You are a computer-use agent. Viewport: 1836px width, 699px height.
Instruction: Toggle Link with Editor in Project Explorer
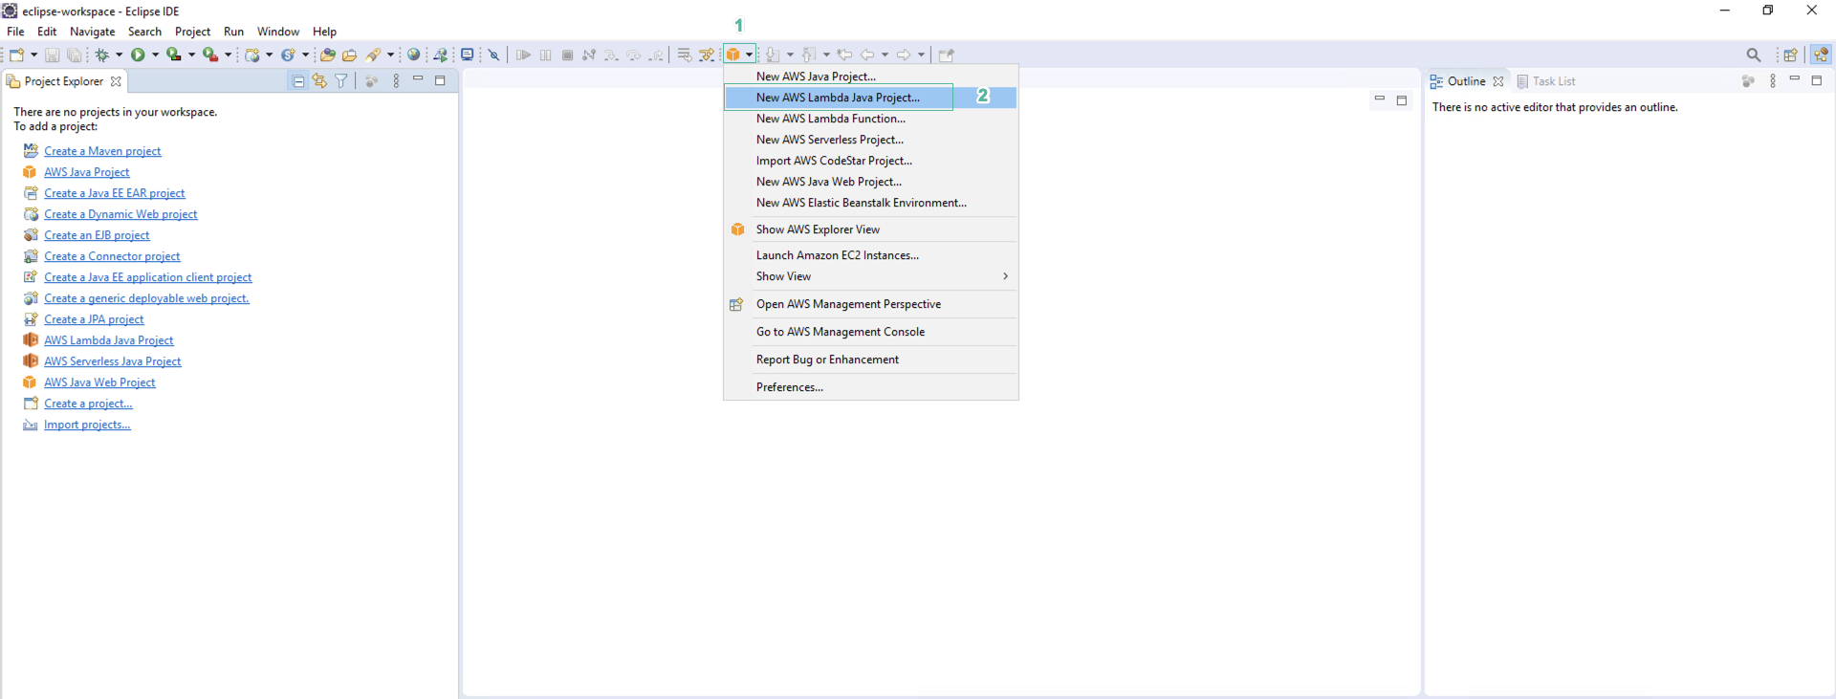[x=319, y=81]
